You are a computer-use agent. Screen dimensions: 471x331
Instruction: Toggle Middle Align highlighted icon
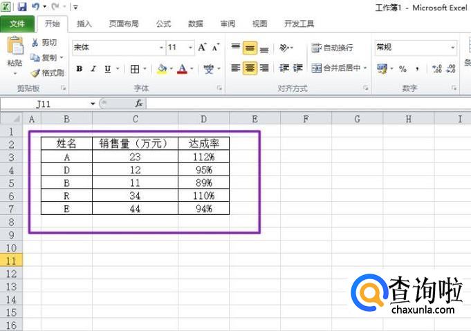(x=250, y=48)
